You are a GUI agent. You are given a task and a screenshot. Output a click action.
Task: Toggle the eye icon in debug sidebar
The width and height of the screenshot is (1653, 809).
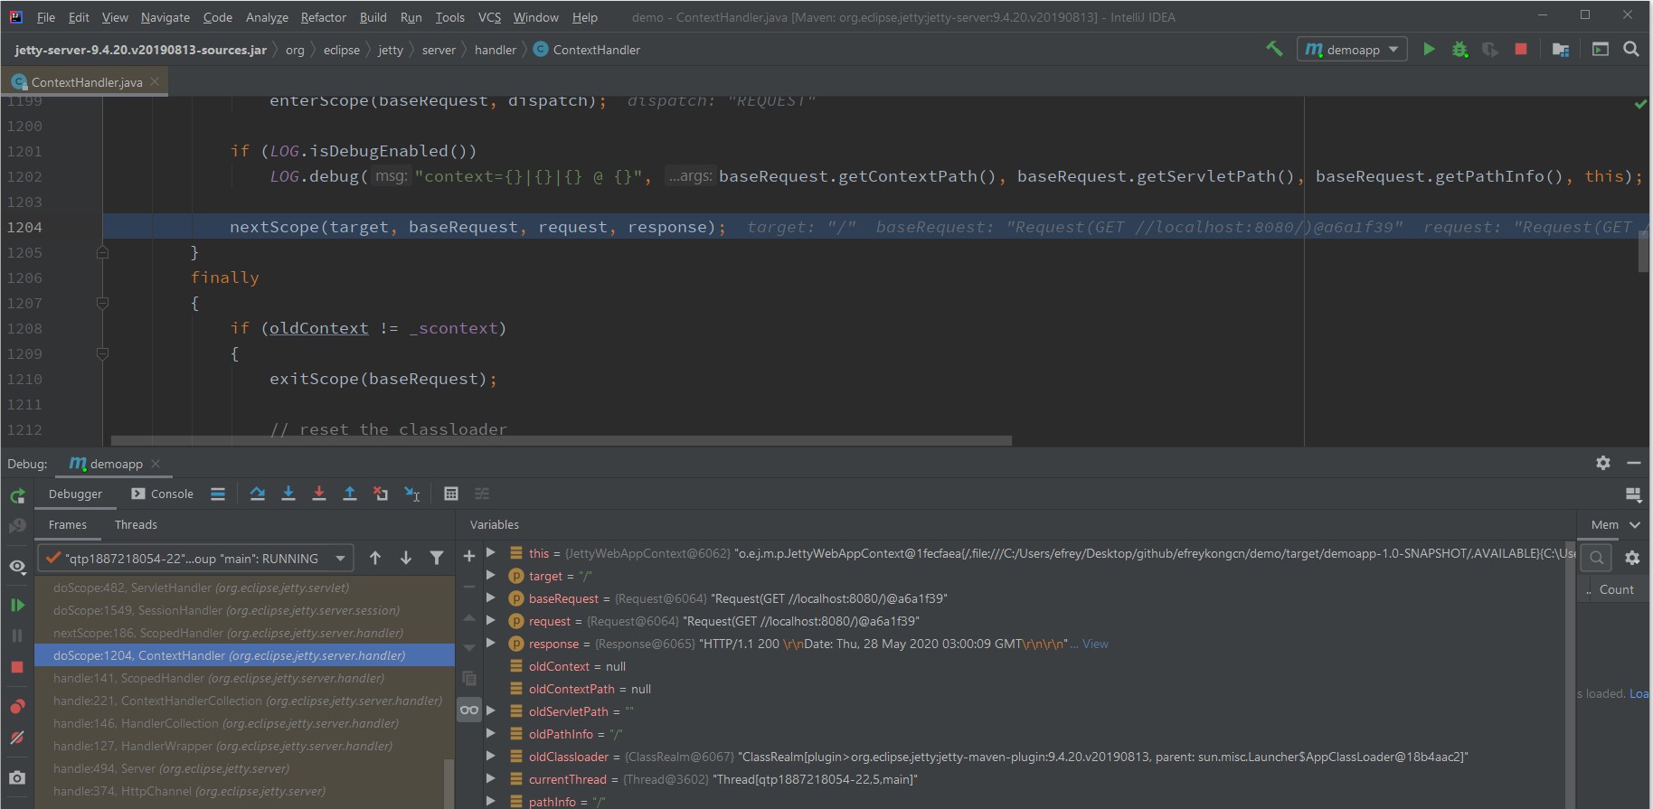pyautogui.click(x=17, y=566)
